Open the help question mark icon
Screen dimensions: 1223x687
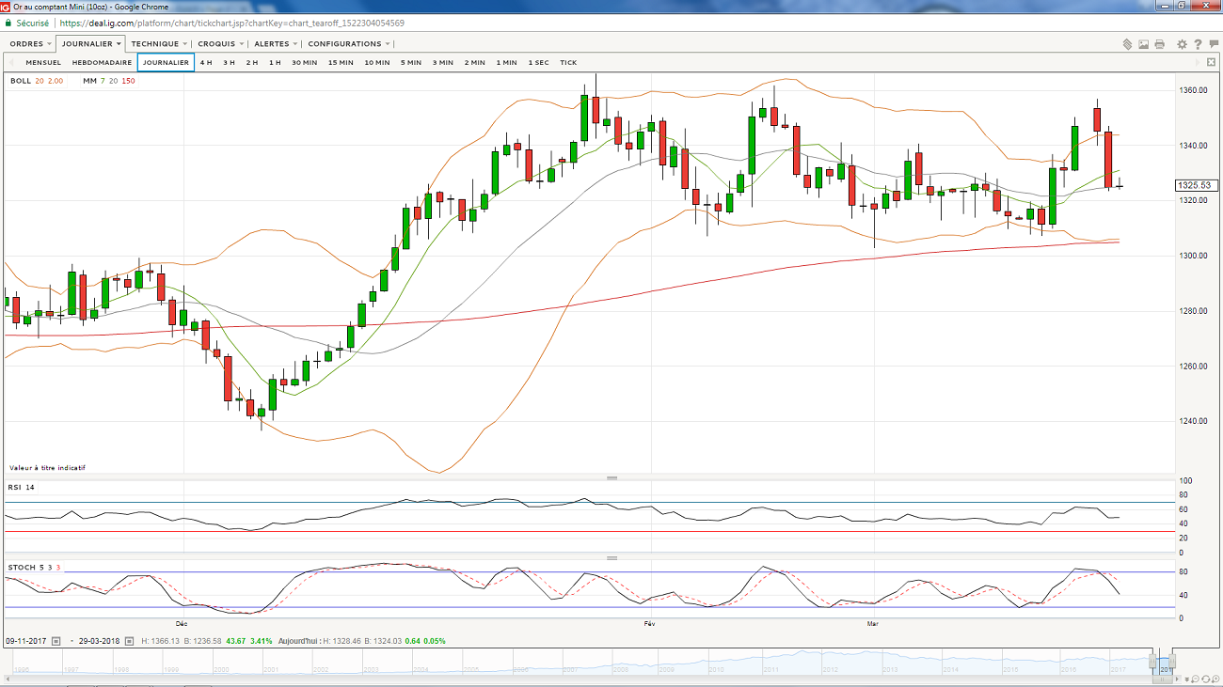tap(1199, 44)
